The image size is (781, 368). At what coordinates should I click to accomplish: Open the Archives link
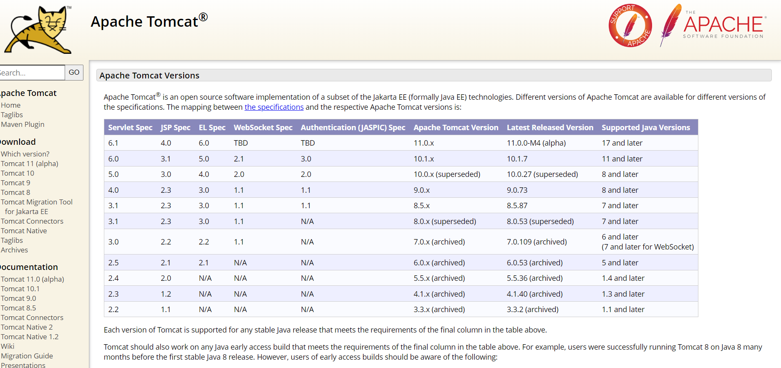click(14, 250)
